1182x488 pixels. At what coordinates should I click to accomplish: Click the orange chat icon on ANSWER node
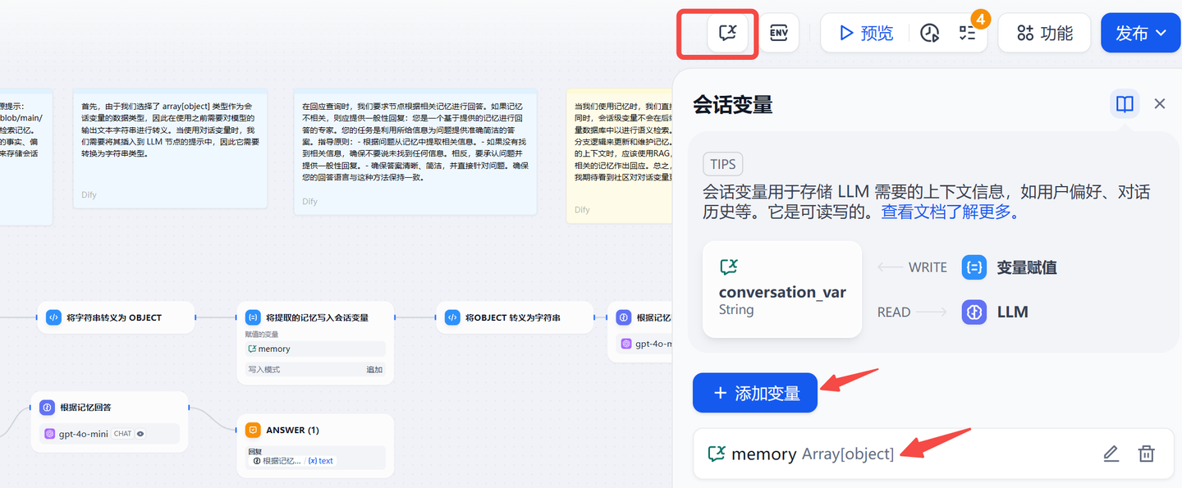(x=252, y=429)
